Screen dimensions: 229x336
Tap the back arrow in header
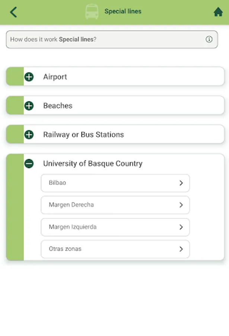13,12
